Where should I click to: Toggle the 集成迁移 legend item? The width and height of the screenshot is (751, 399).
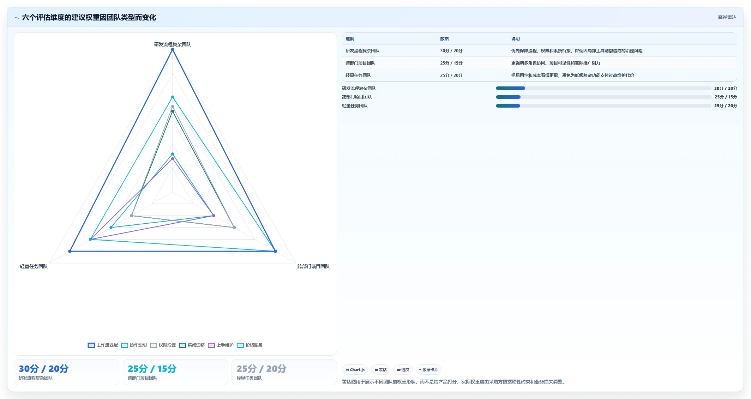coord(192,345)
